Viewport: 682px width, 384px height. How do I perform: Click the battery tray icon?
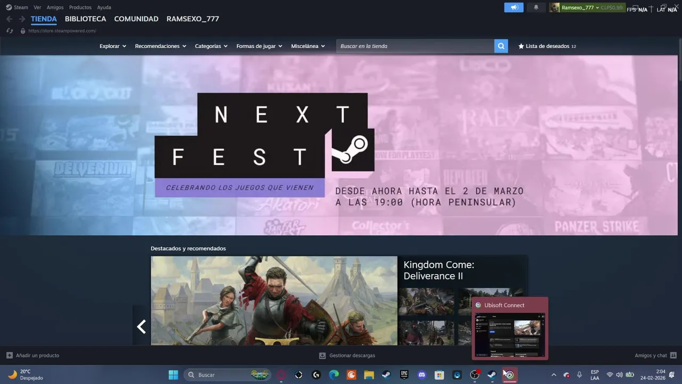click(x=630, y=375)
